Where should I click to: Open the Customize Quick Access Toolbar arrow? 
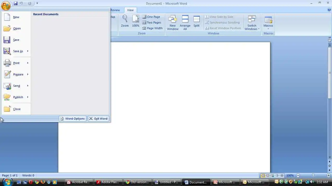click(x=37, y=3)
